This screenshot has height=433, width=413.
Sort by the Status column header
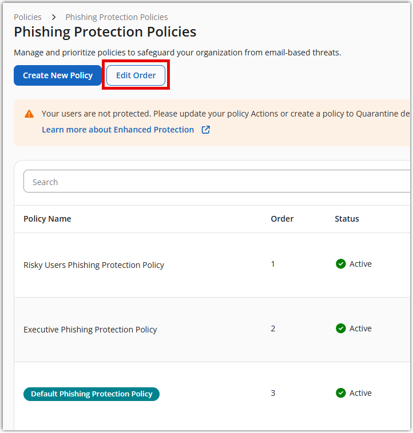[x=347, y=219]
